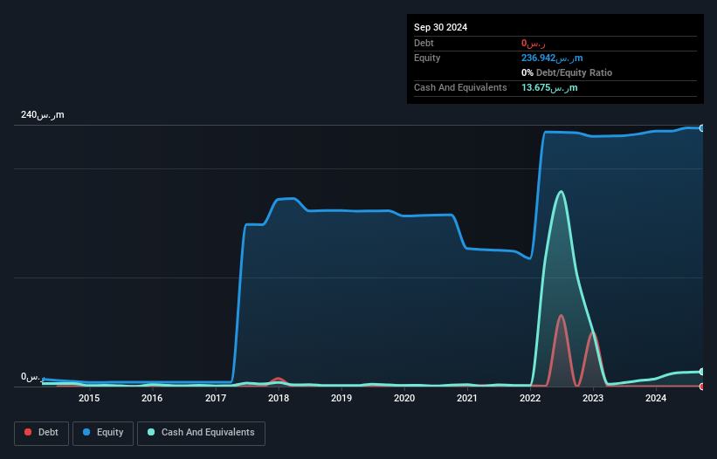Select the 2019 x-axis label
This screenshot has height=459, width=717.
341,398
